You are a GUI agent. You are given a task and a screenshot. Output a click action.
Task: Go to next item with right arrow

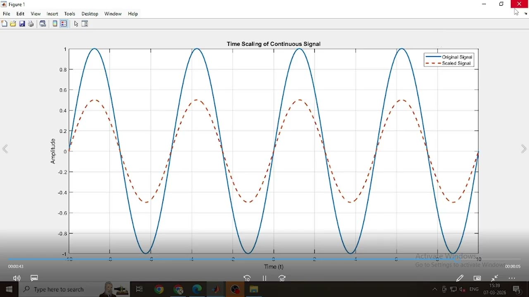pos(524,149)
